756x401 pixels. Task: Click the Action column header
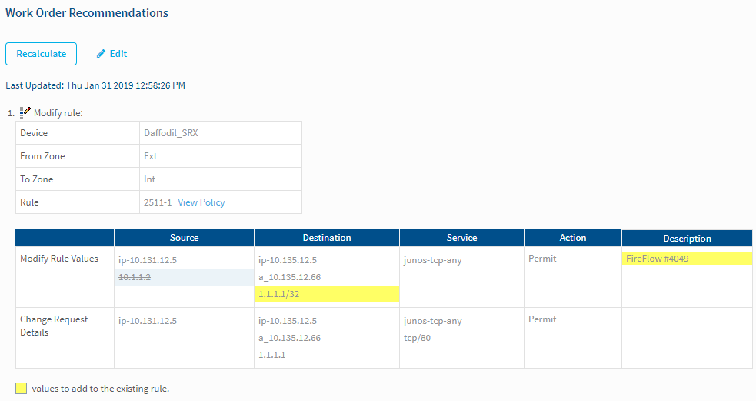pyautogui.click(x=572, y=238)
